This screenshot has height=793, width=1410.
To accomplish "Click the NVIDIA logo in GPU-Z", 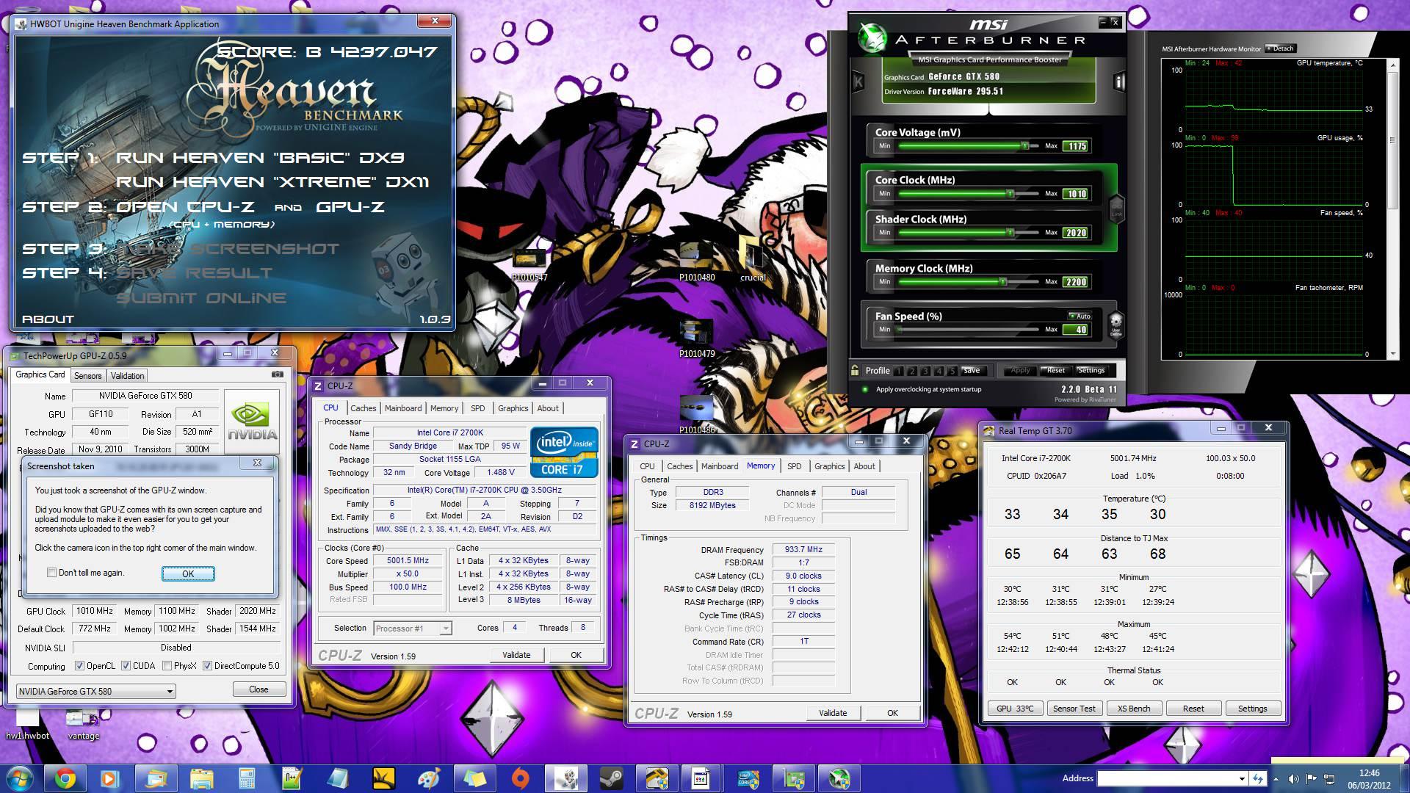I will click(x=252, y=421).
